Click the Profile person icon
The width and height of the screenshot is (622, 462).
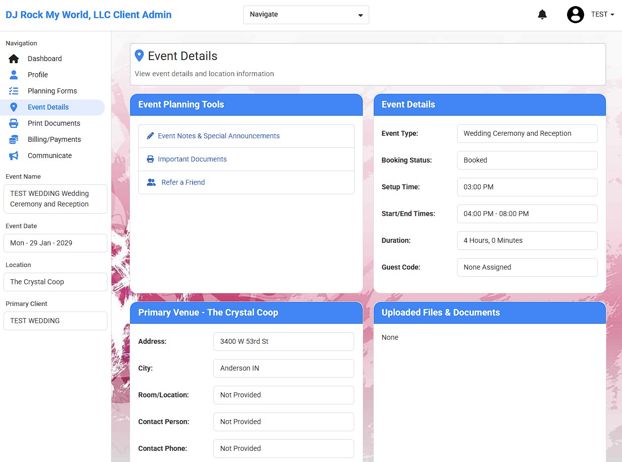14,75
